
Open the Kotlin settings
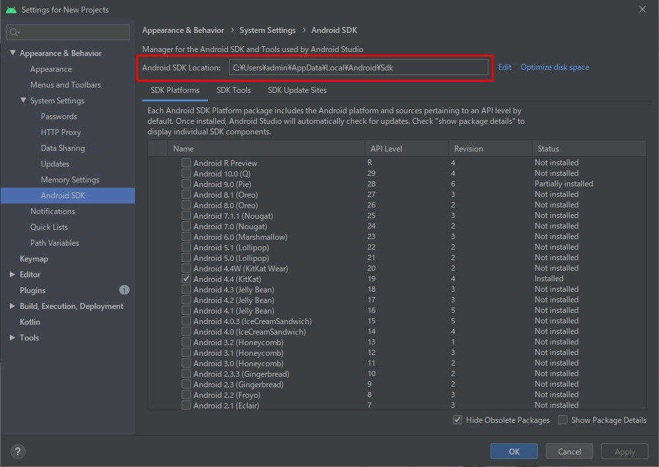pyautogui.click(x=30, y=322)
